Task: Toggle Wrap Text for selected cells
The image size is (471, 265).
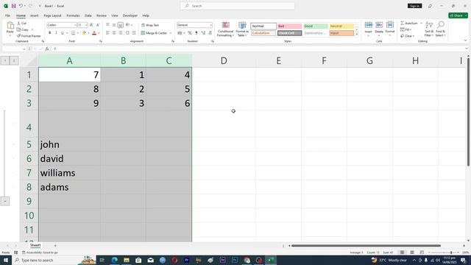Action: coord(150,25)
